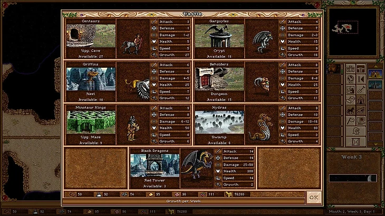
Task: Click the Hydras Speed boot icon
Action: (282, 135)
